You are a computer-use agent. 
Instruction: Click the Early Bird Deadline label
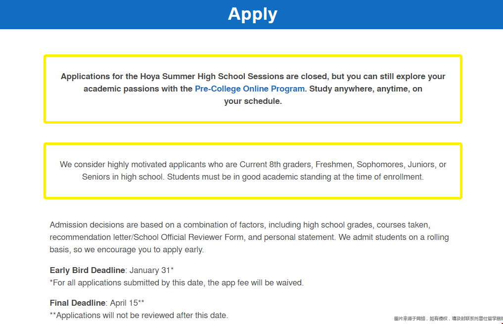[x=87, y=270]
